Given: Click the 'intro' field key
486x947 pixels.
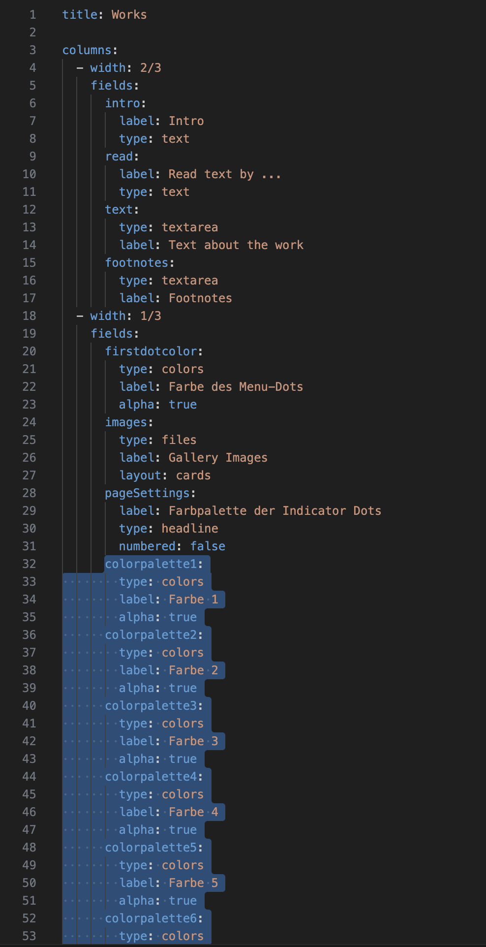Looking at the screenshot, I should 122,103.
